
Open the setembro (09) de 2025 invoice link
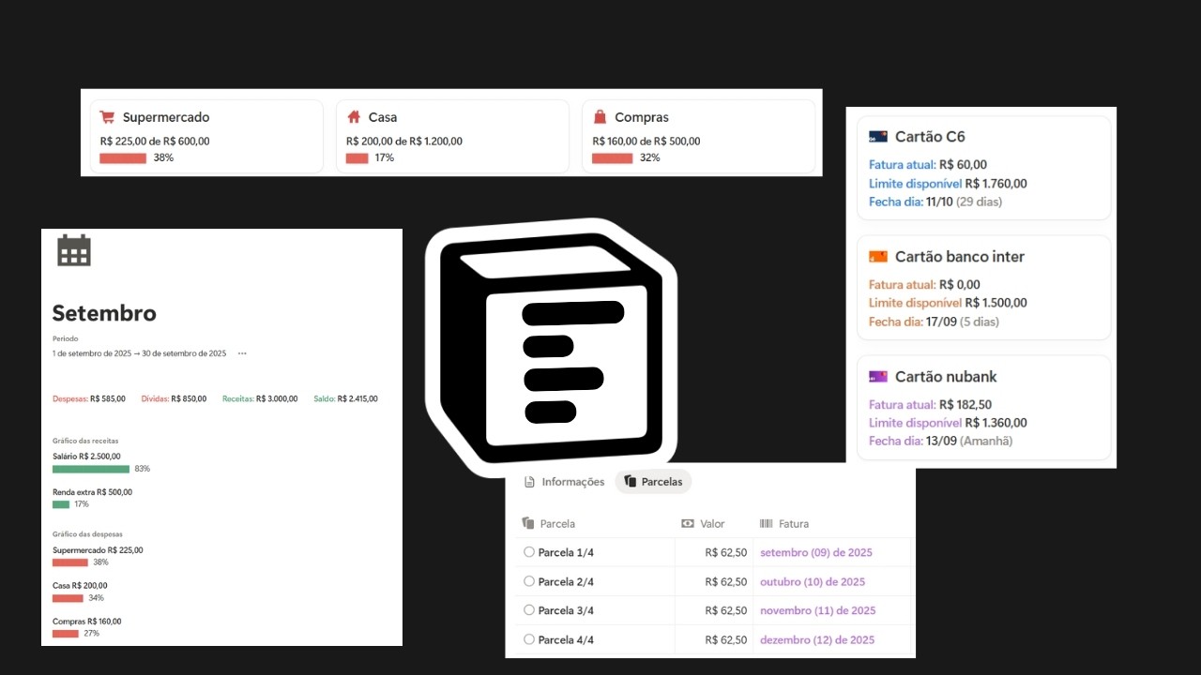tap(816, 553)
